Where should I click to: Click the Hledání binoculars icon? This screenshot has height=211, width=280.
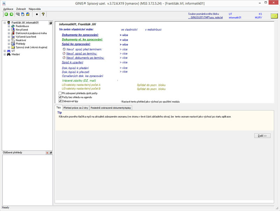tap(8, 54)
